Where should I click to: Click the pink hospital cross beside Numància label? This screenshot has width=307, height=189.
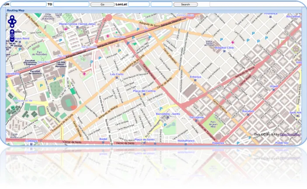coord(108,36)
